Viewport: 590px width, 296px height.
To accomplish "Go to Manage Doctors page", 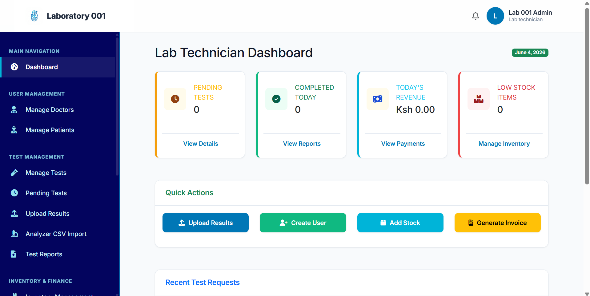I will pyautogui.click(x=58, y=110).
